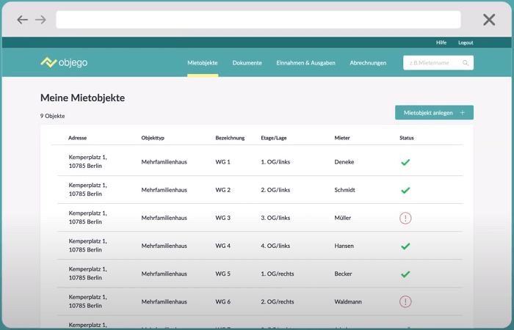Go to Einnahmen & Ausgaben tab
514x330 pixels.
(305, 63)
